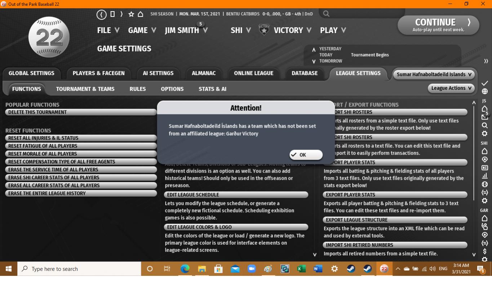Open the League Actions dropdown
The height and width of the screenshot is (296, 492).
(x=451, y=88)
